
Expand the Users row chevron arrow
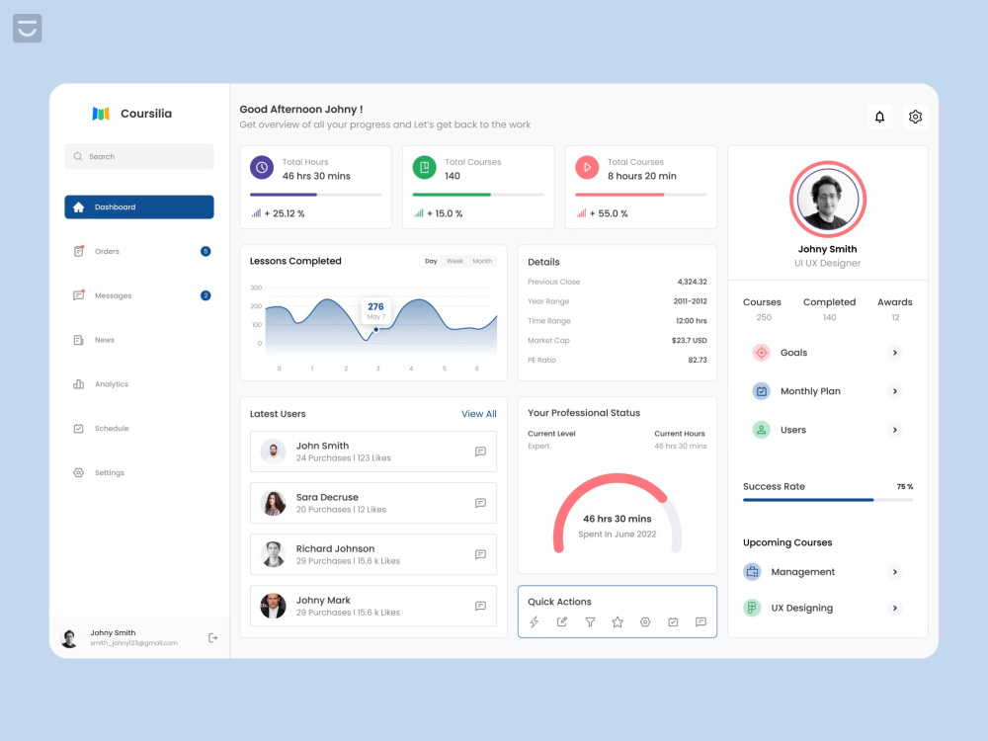(895, 430)
